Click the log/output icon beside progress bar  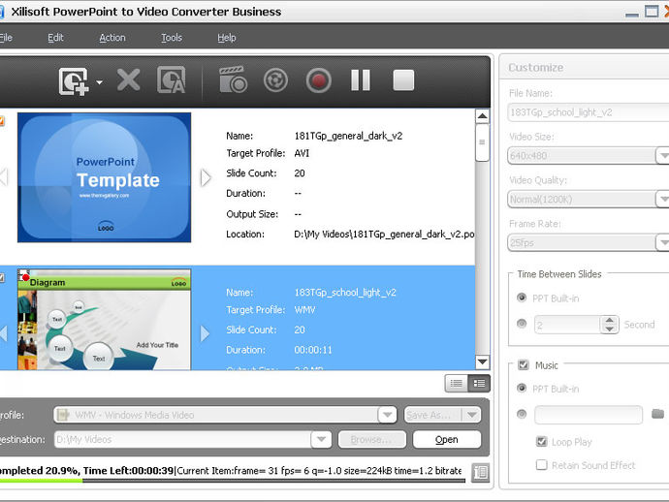480,472
